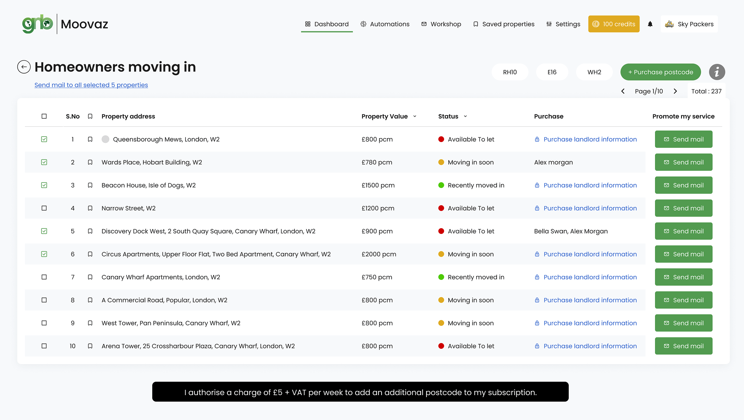Click the gray circle beside Queensborough Mews
744x420 pixels.
[x=105, y=139]
